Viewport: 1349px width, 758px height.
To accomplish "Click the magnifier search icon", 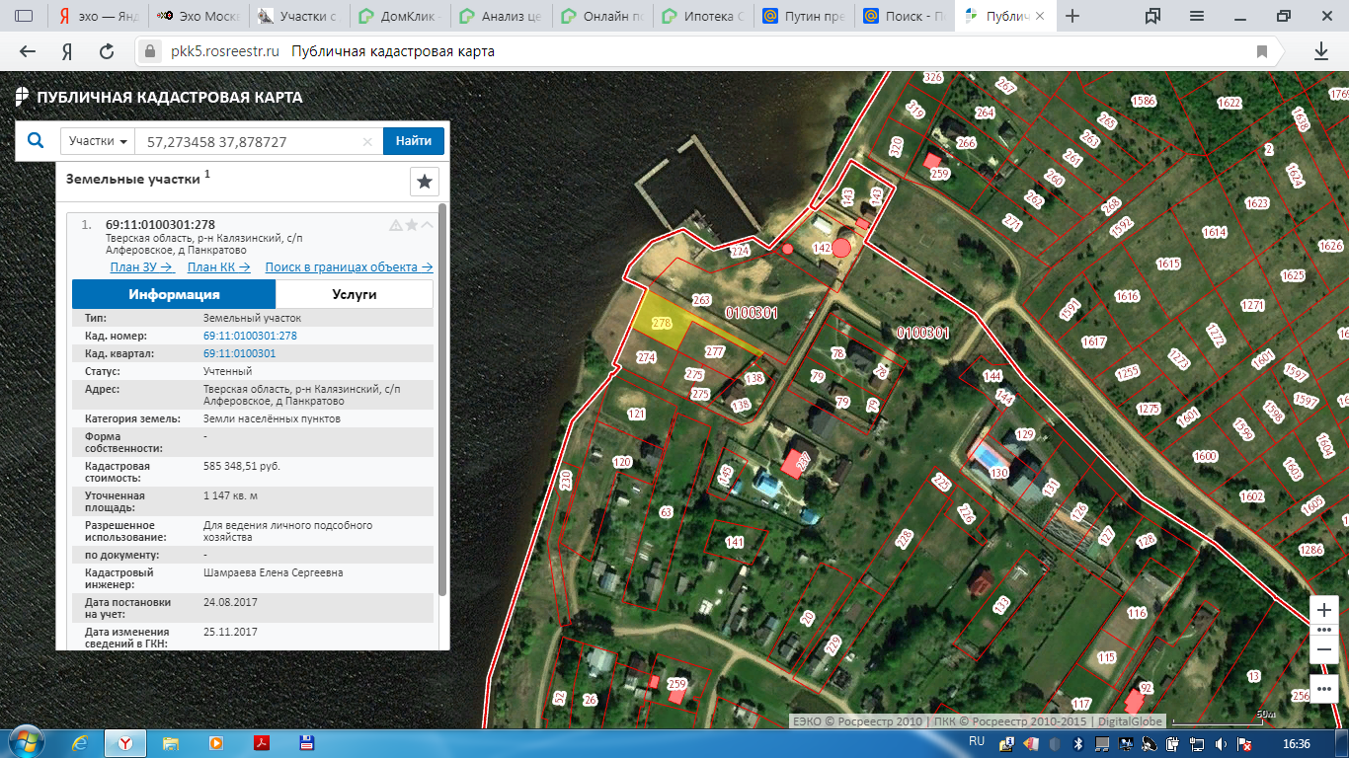I will tap(36, 141).
